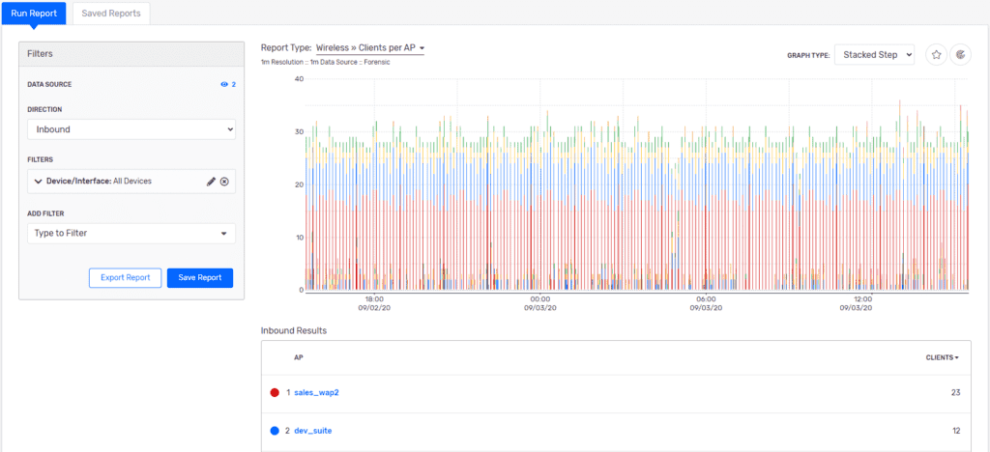Click the Export Report button

pos(125,278)
